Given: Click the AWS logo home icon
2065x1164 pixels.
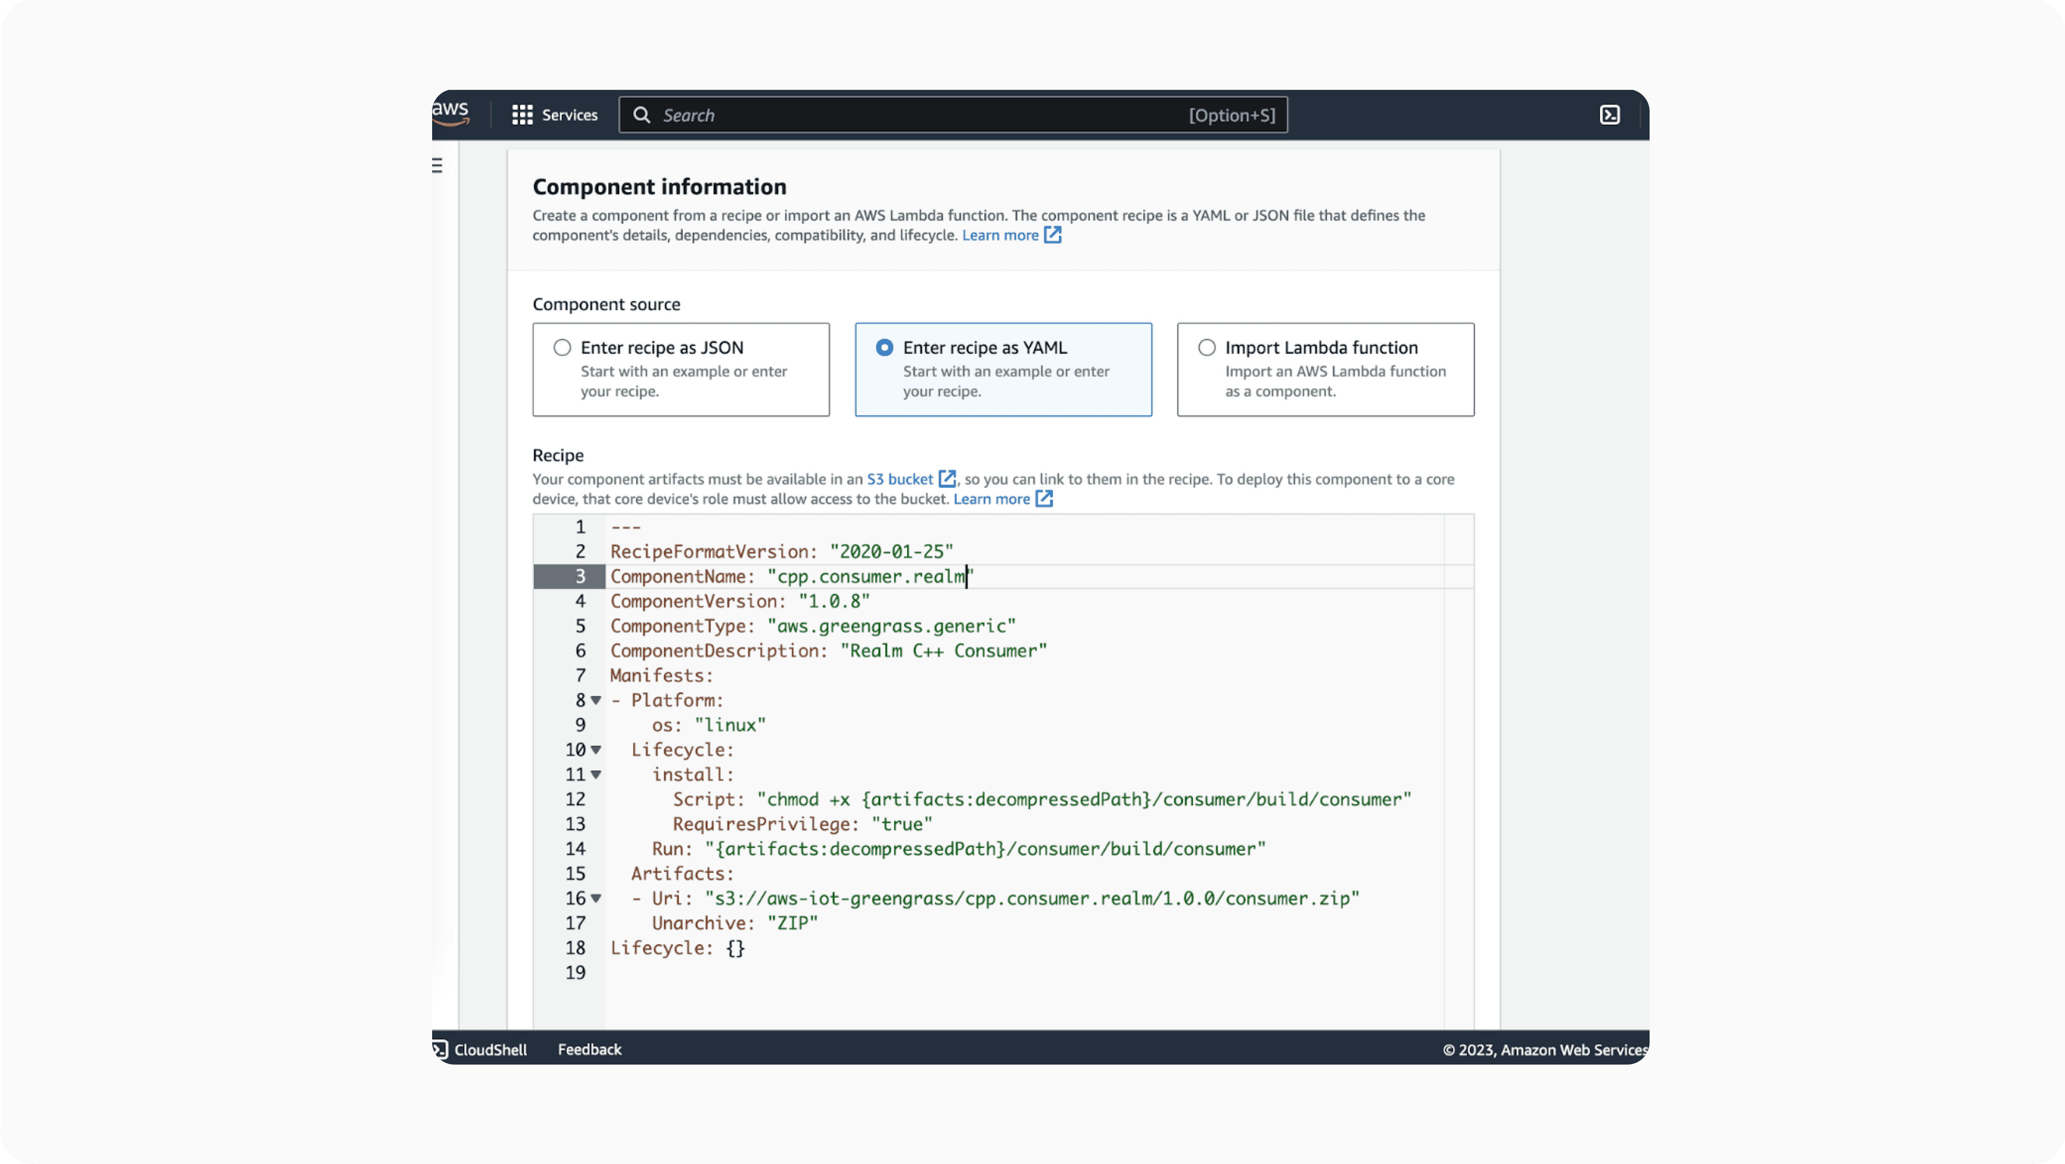Looking at the screenshot, I should [451, 114].
